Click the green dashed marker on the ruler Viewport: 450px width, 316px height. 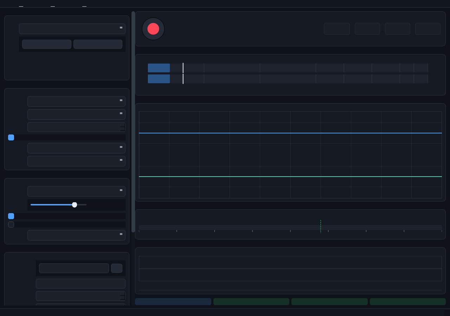click(x=321, y=226)
